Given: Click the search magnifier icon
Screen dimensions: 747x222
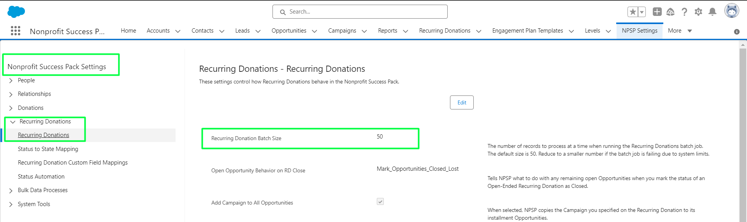Looking at the screenshot, I should click(x=283, y=12).
